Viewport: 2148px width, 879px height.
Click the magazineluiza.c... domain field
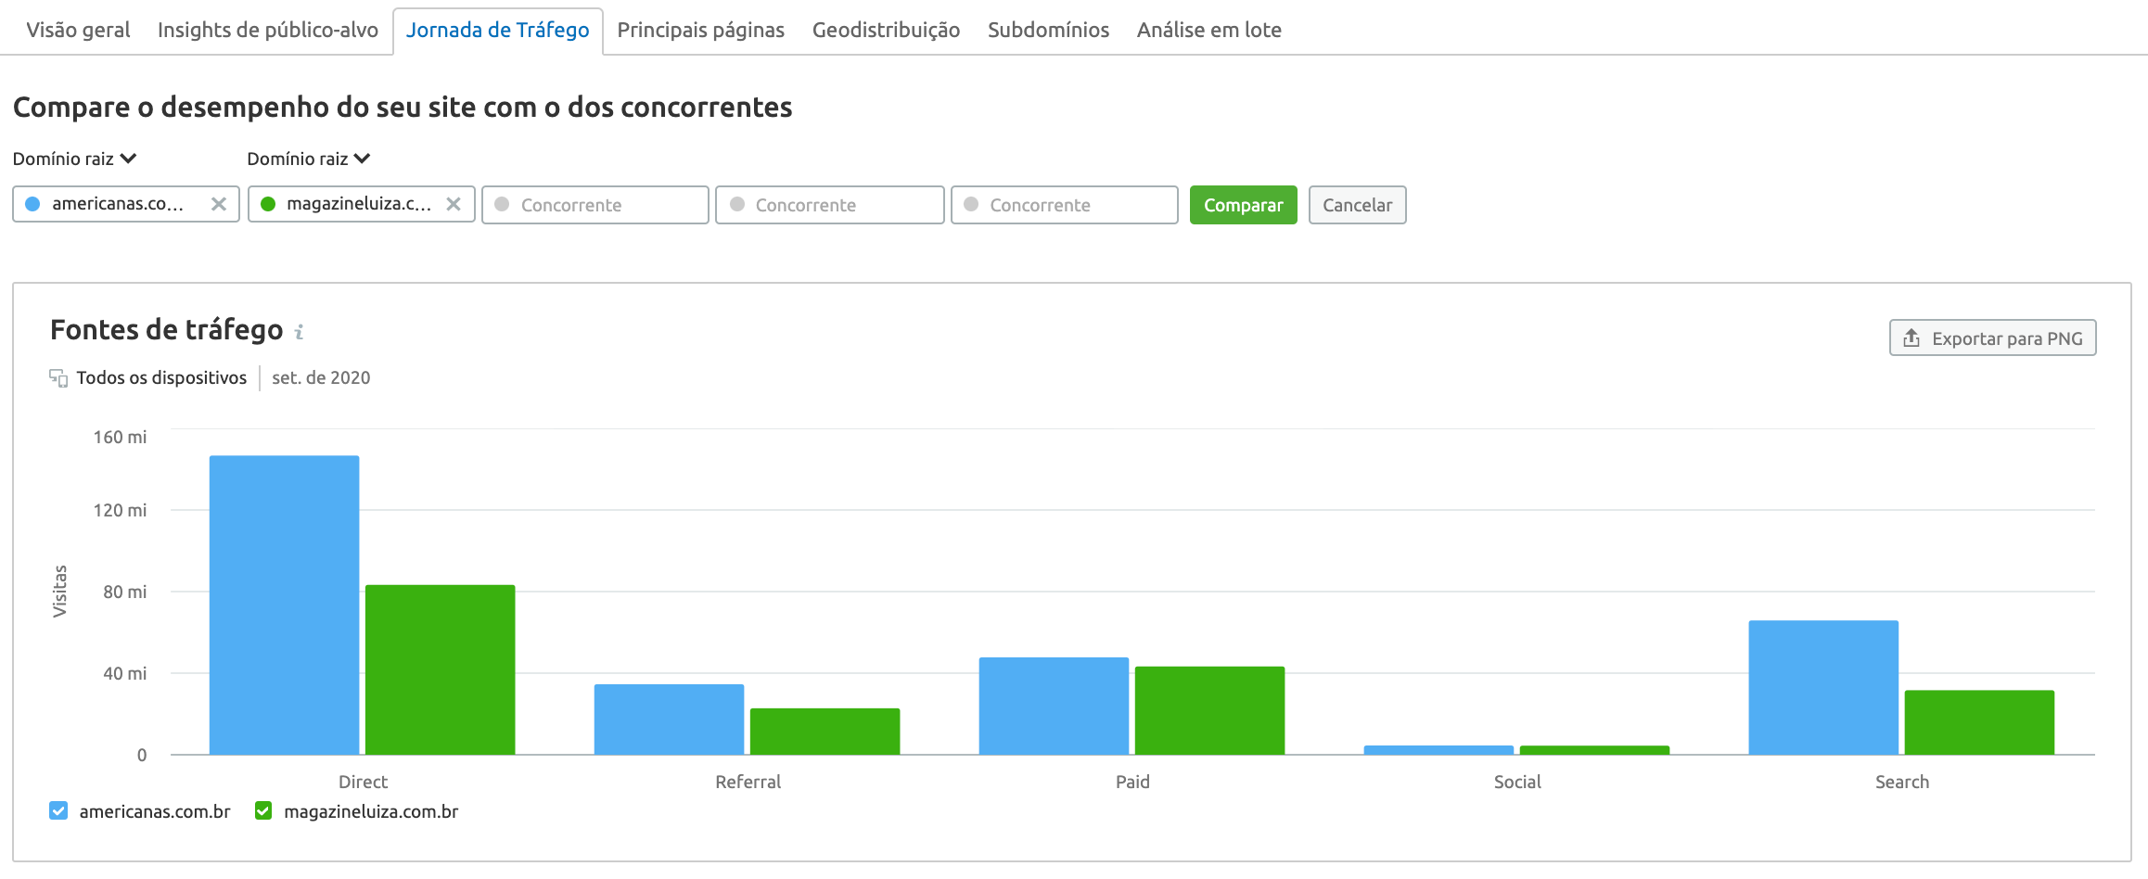click(x=361, y=204)
